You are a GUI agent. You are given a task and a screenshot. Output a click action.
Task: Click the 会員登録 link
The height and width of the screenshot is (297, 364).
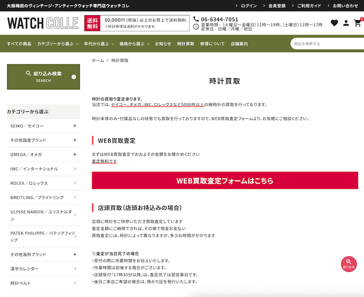click(x=277, y=6)
